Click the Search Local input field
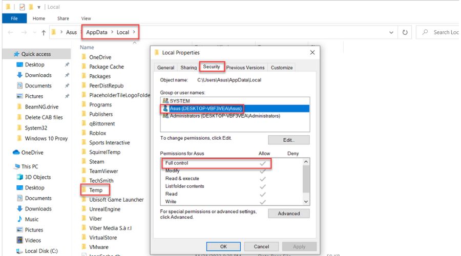The width and height of the screenshot is (461, 256). [443, 32]
